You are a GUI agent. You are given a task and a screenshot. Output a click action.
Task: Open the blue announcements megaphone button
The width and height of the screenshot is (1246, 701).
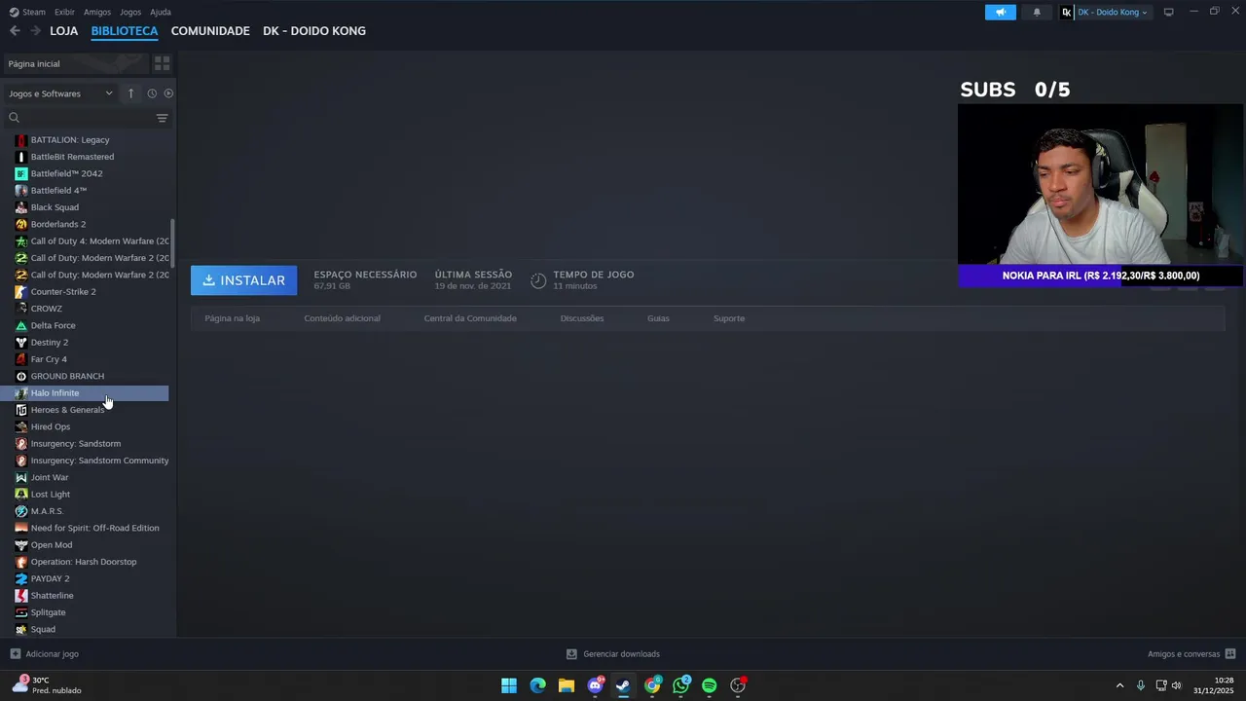(x=1000, y=12)
